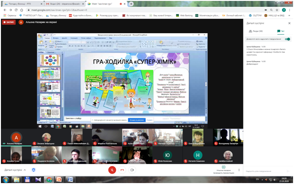
Task: Open Meet more options three dots
Action: 239,170
